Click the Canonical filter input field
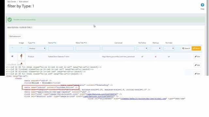The image size is (209, 117). click(118, 48)
